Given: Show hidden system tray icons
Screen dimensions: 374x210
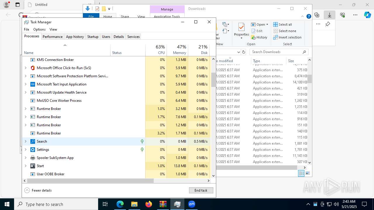Looking at the screenshot, I should pos(308,204).
